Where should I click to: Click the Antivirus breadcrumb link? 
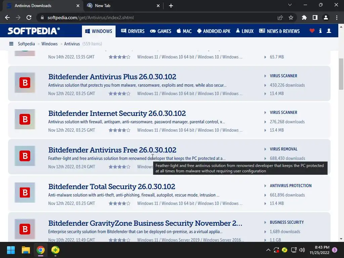coord(72,44)
